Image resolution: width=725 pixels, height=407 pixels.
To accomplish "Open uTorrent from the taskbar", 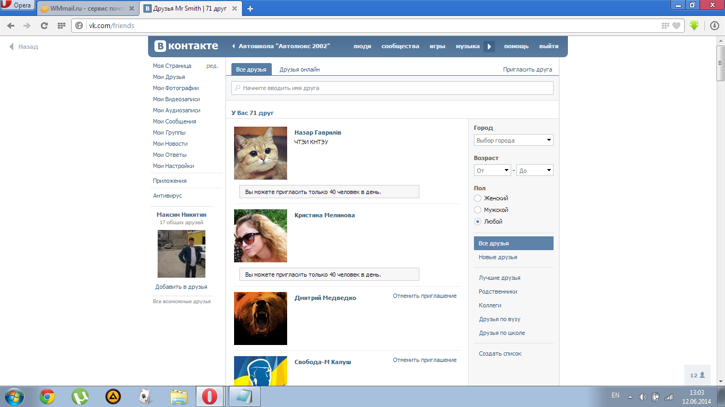I will 80,396.
